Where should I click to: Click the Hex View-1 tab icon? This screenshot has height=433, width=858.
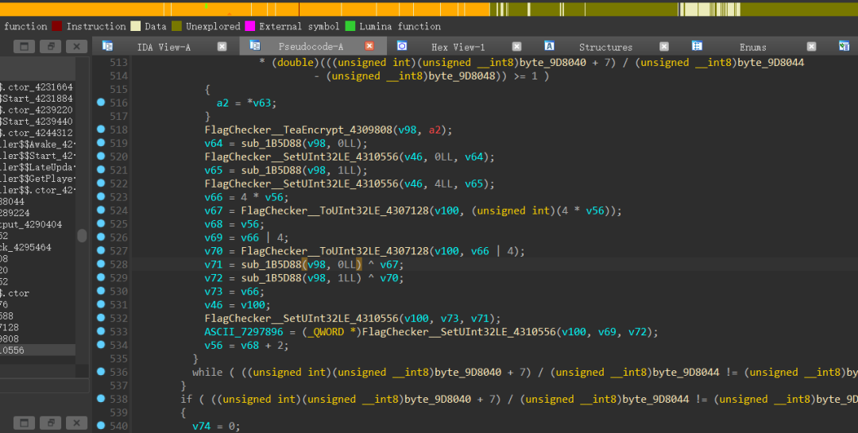click(x=402, y=46)
